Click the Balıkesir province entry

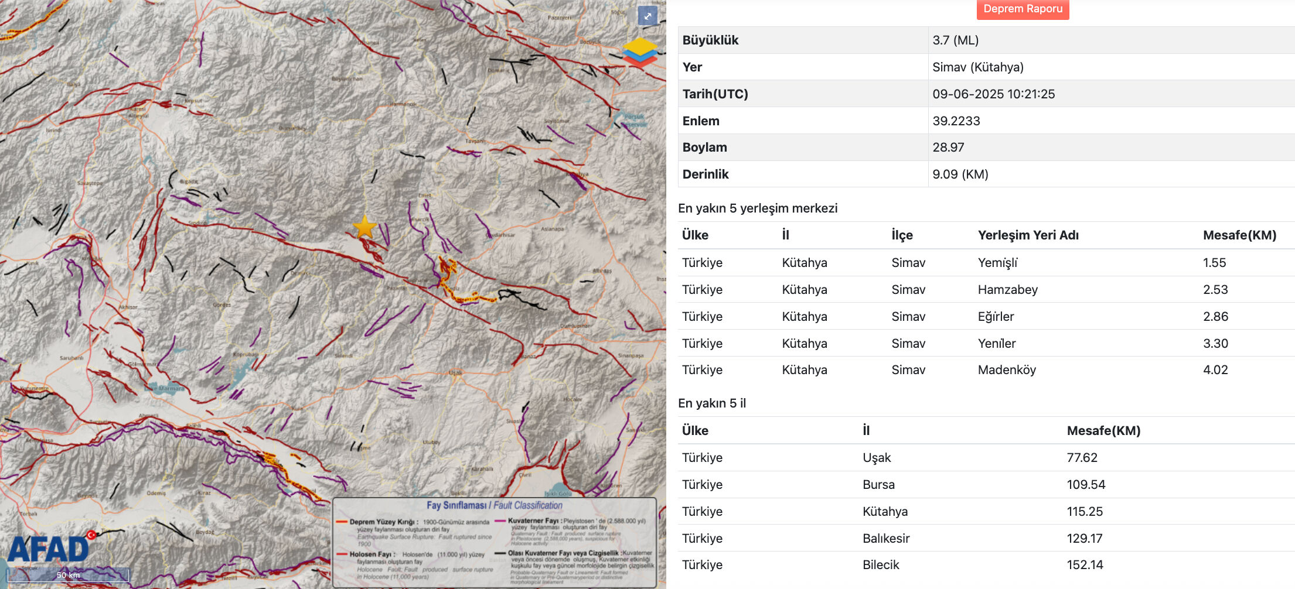pyautogui.click(x=885, y=539)
